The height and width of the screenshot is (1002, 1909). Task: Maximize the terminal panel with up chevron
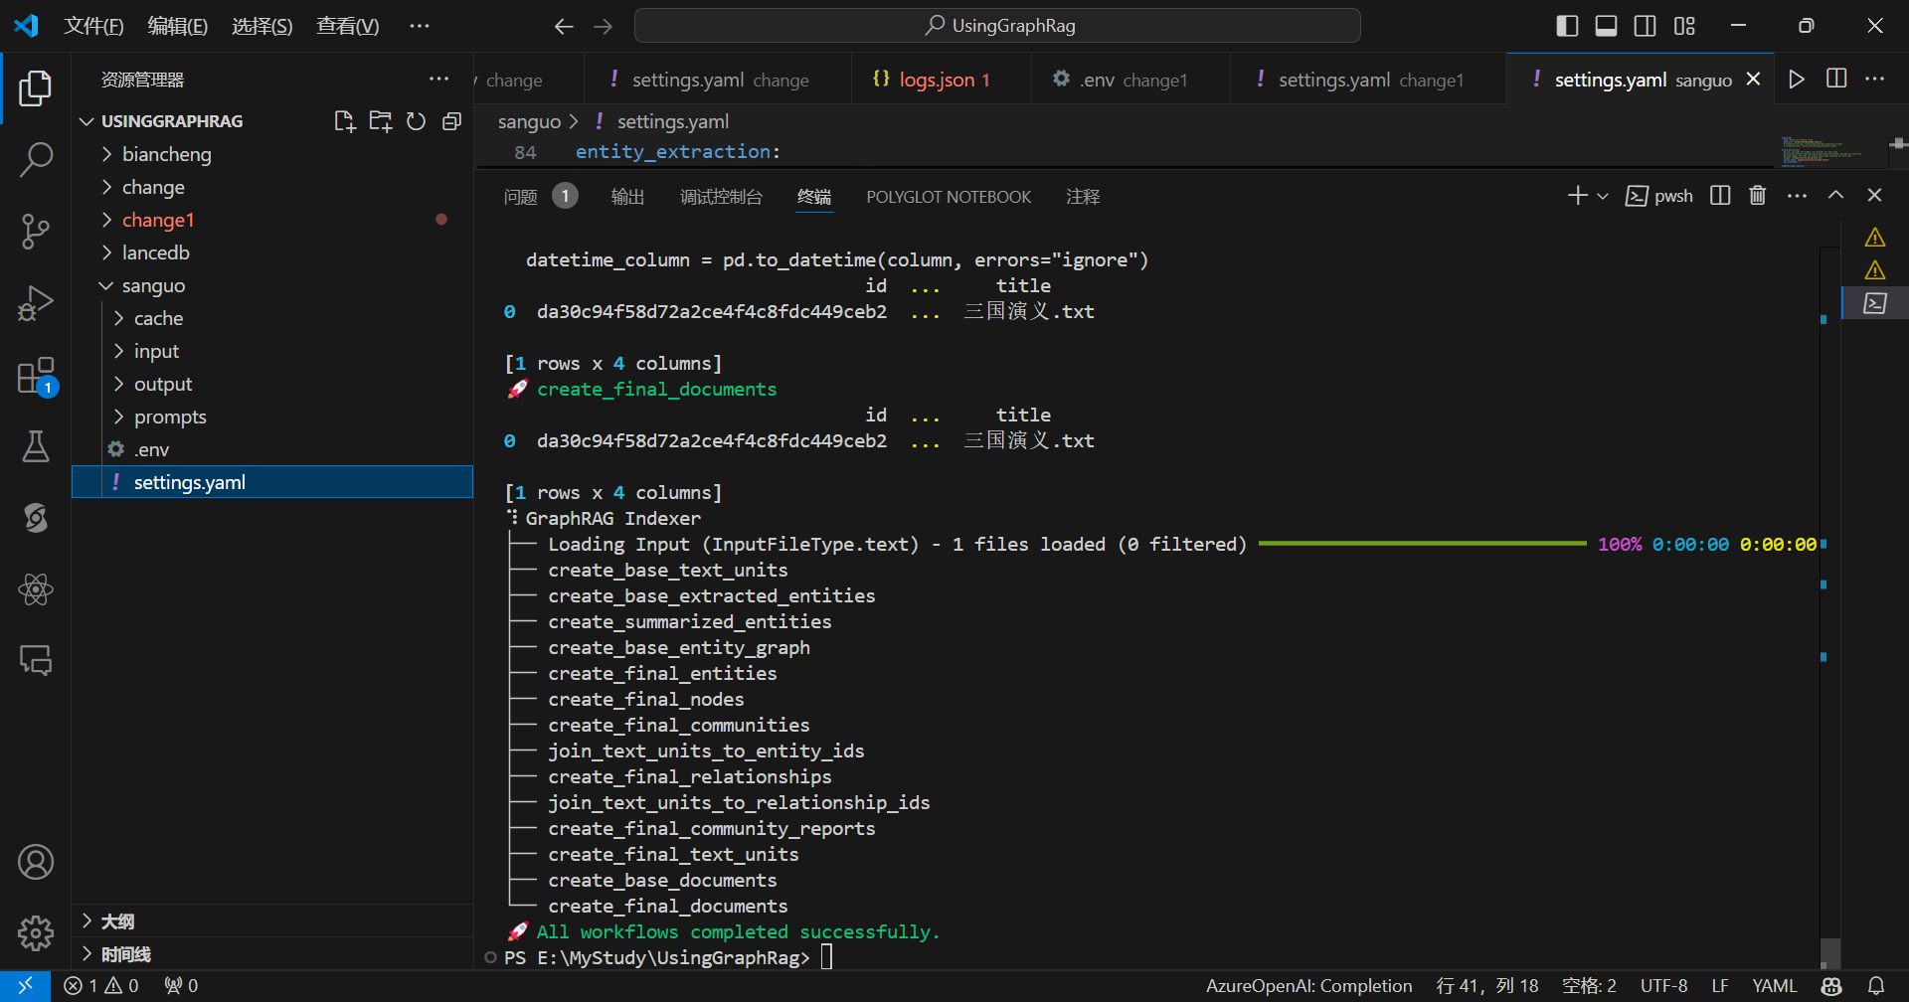tap(1835, 196)
